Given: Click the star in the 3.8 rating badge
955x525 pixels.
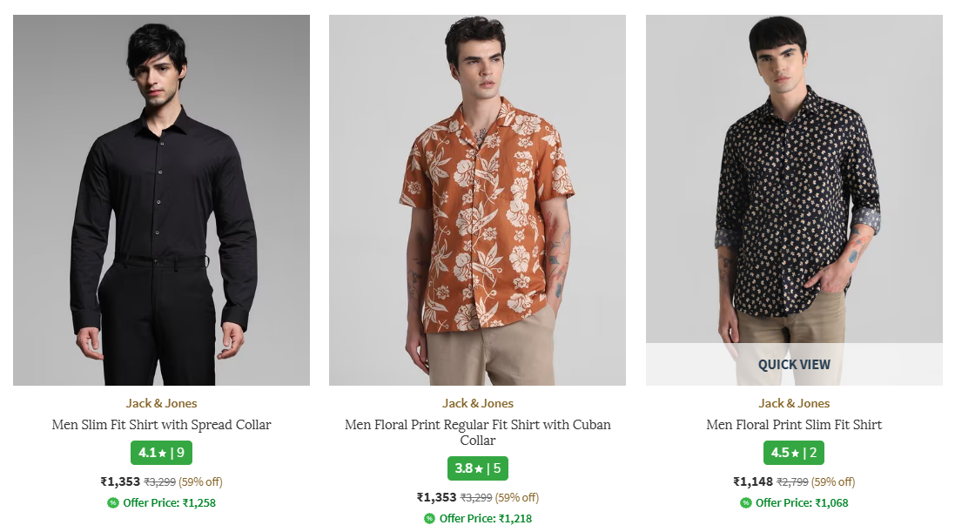Looking at the screenshot, I should click(x=479, y=468).
